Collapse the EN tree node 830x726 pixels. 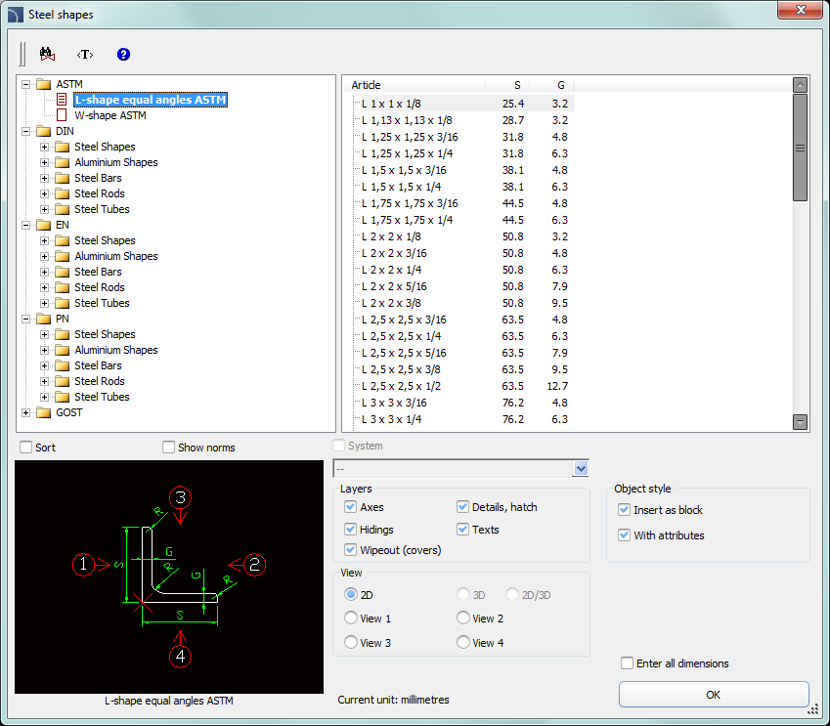click(25, 225)
